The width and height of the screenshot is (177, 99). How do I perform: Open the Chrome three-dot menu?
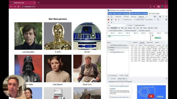166,7
